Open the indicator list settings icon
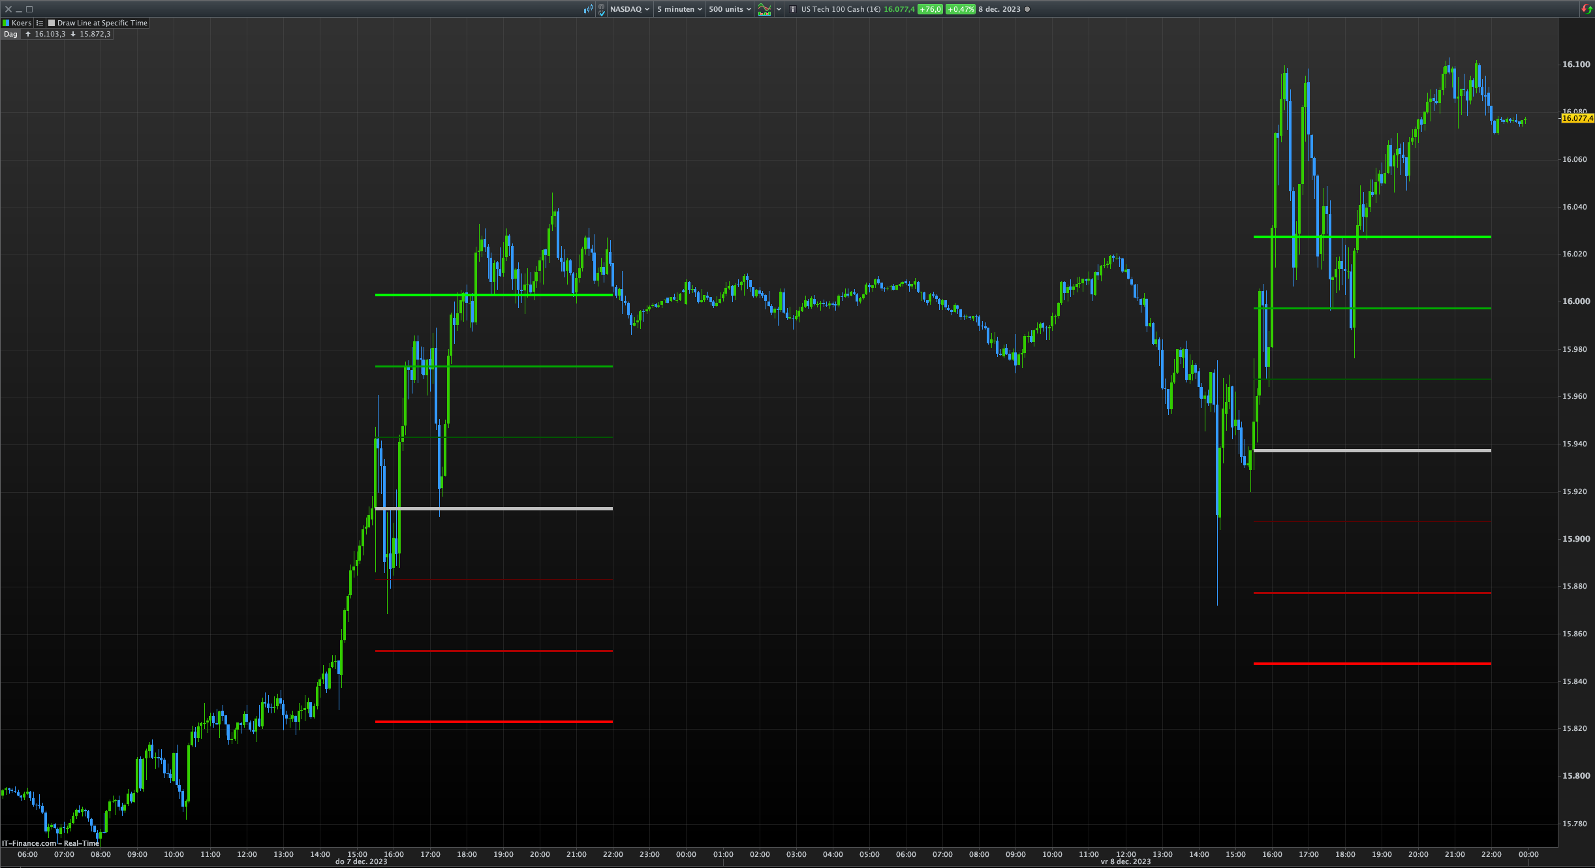 pyautogui.click(x=40, y=23)
